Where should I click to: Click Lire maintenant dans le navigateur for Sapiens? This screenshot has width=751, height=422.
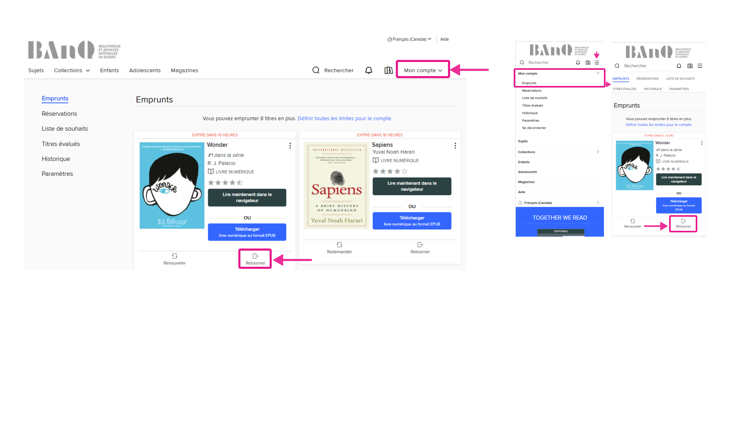pos(412,186)
